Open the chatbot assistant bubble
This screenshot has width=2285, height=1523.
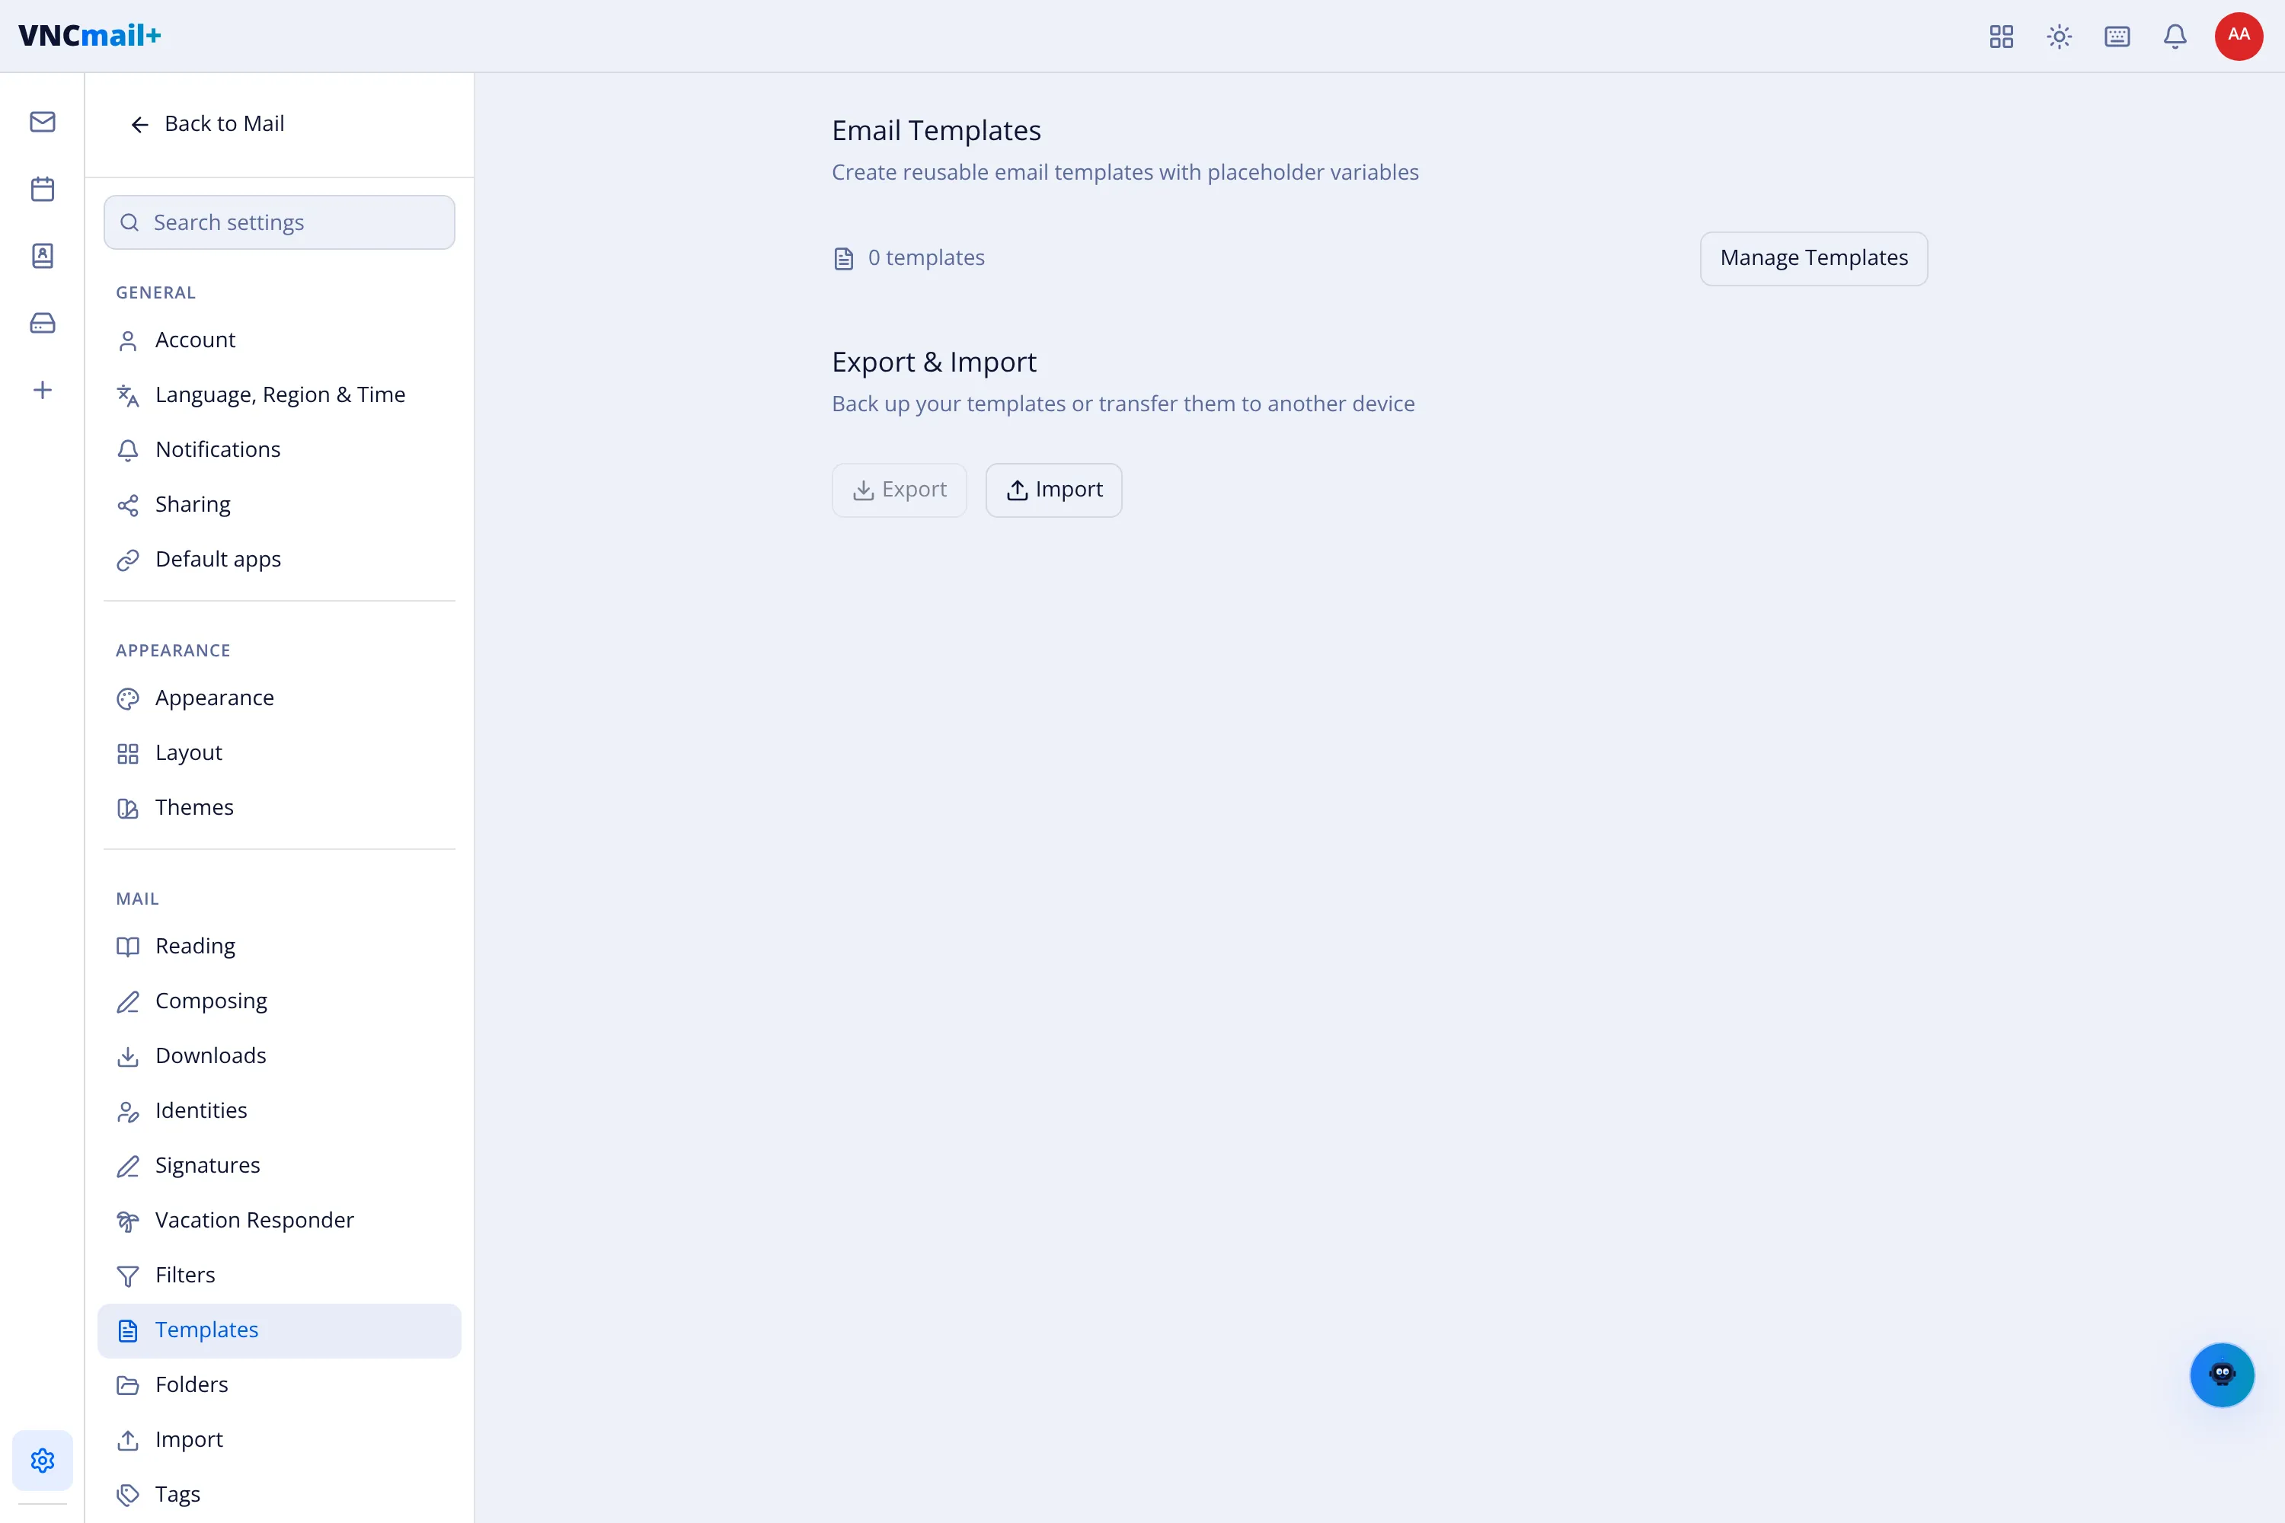coord(2222,1375)
